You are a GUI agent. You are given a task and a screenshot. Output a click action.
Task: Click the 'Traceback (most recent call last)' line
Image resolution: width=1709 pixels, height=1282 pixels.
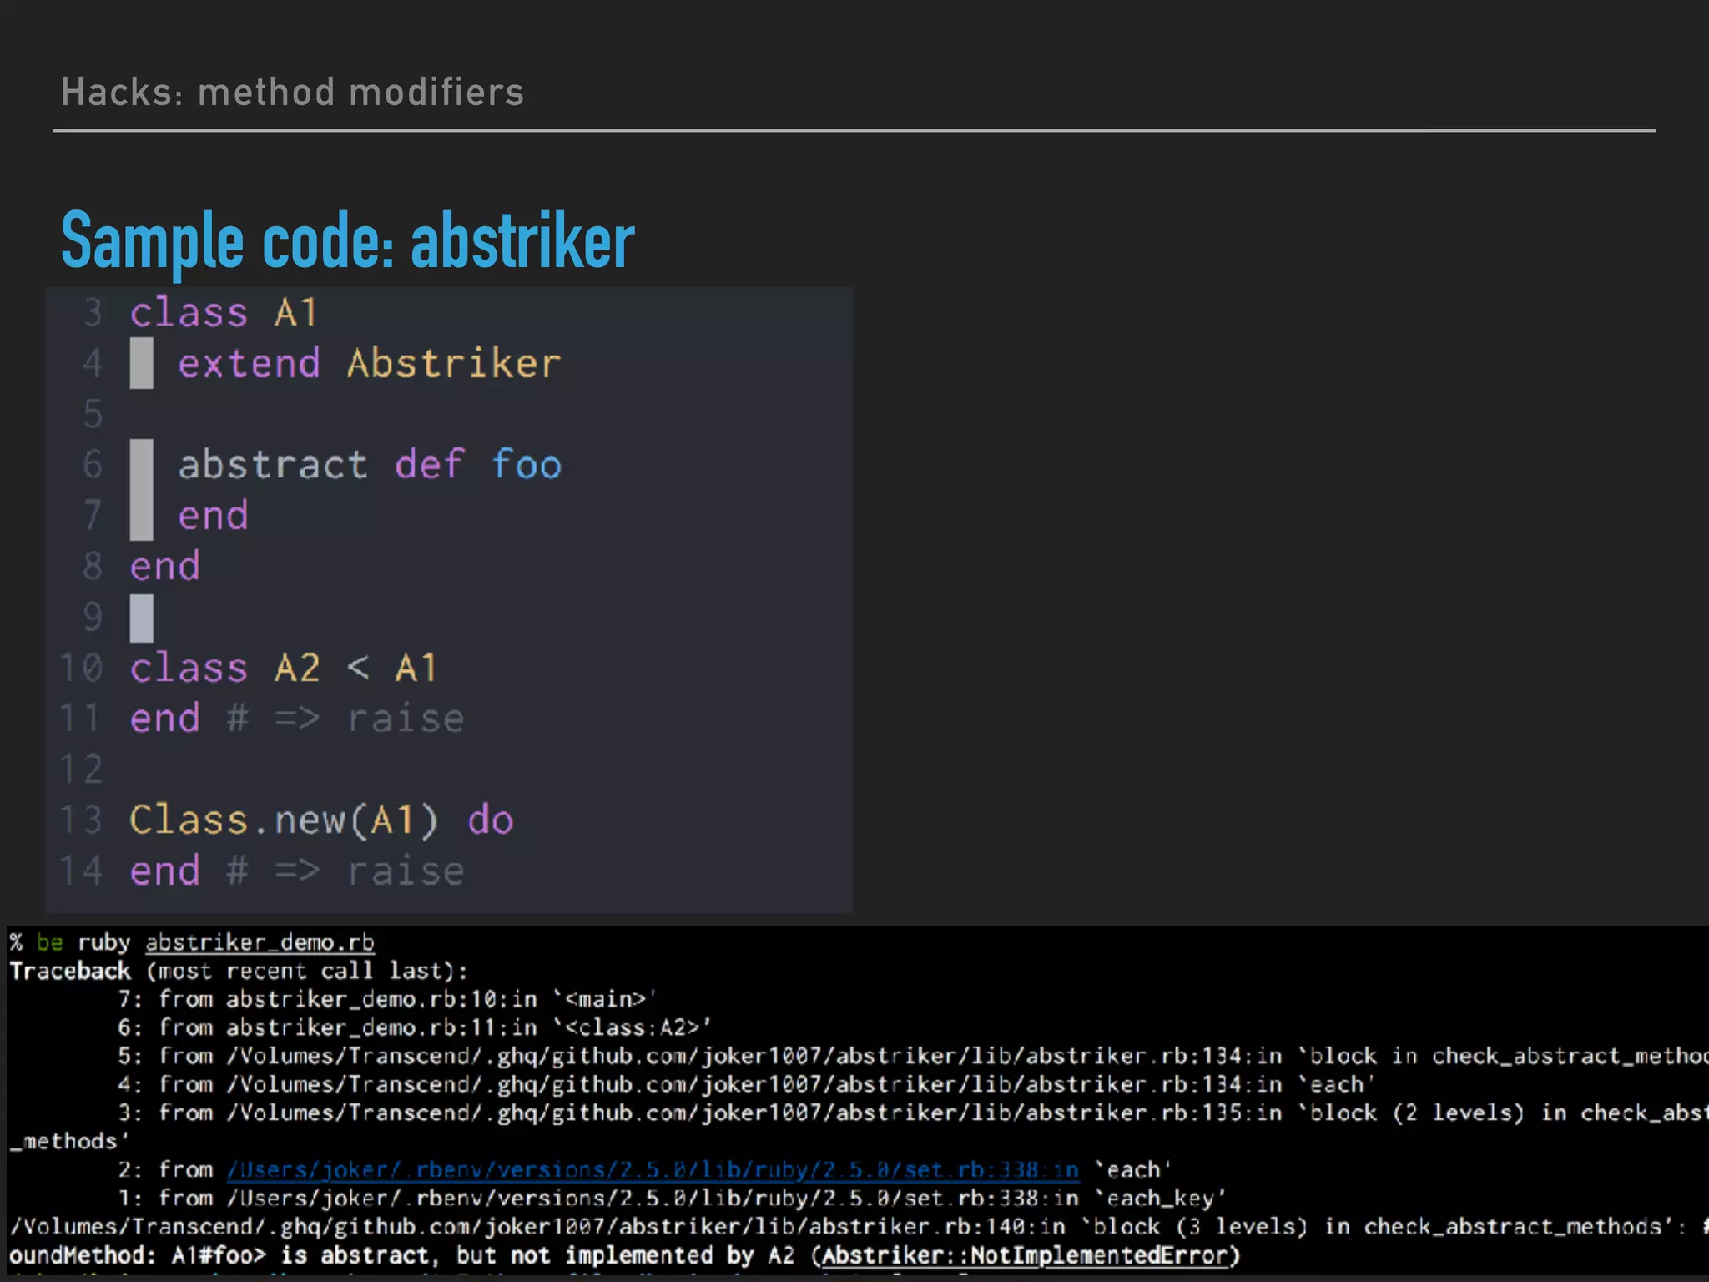(x=239, y=971)
